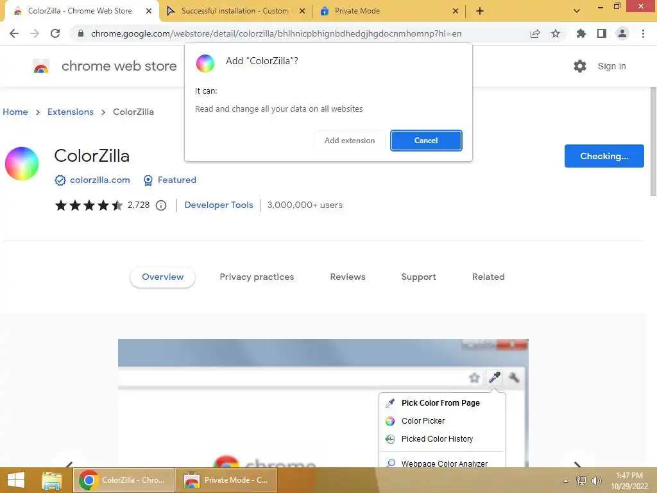Image resolution: width=657 pixels, height=493 pixels.
Task: View site information lock icon
Action: coord(81,33)
